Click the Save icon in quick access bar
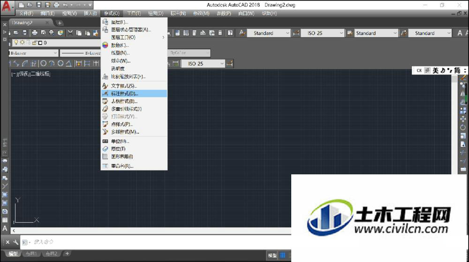The image size is (469, 262). pyautogui.click(x=39, y=5)
